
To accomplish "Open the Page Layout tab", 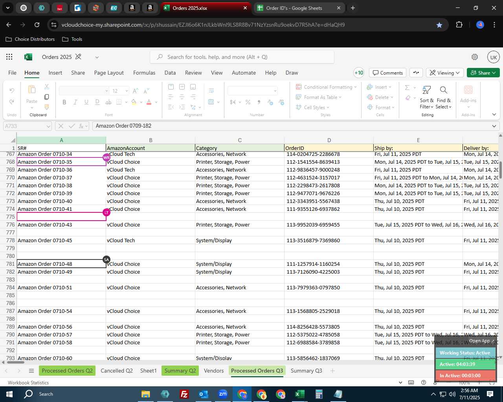I will [109, 73].
